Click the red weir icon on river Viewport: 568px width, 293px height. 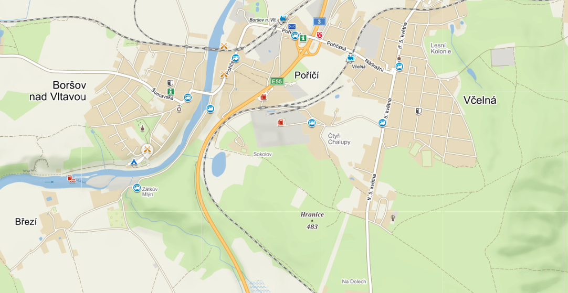tap(71, 179)
